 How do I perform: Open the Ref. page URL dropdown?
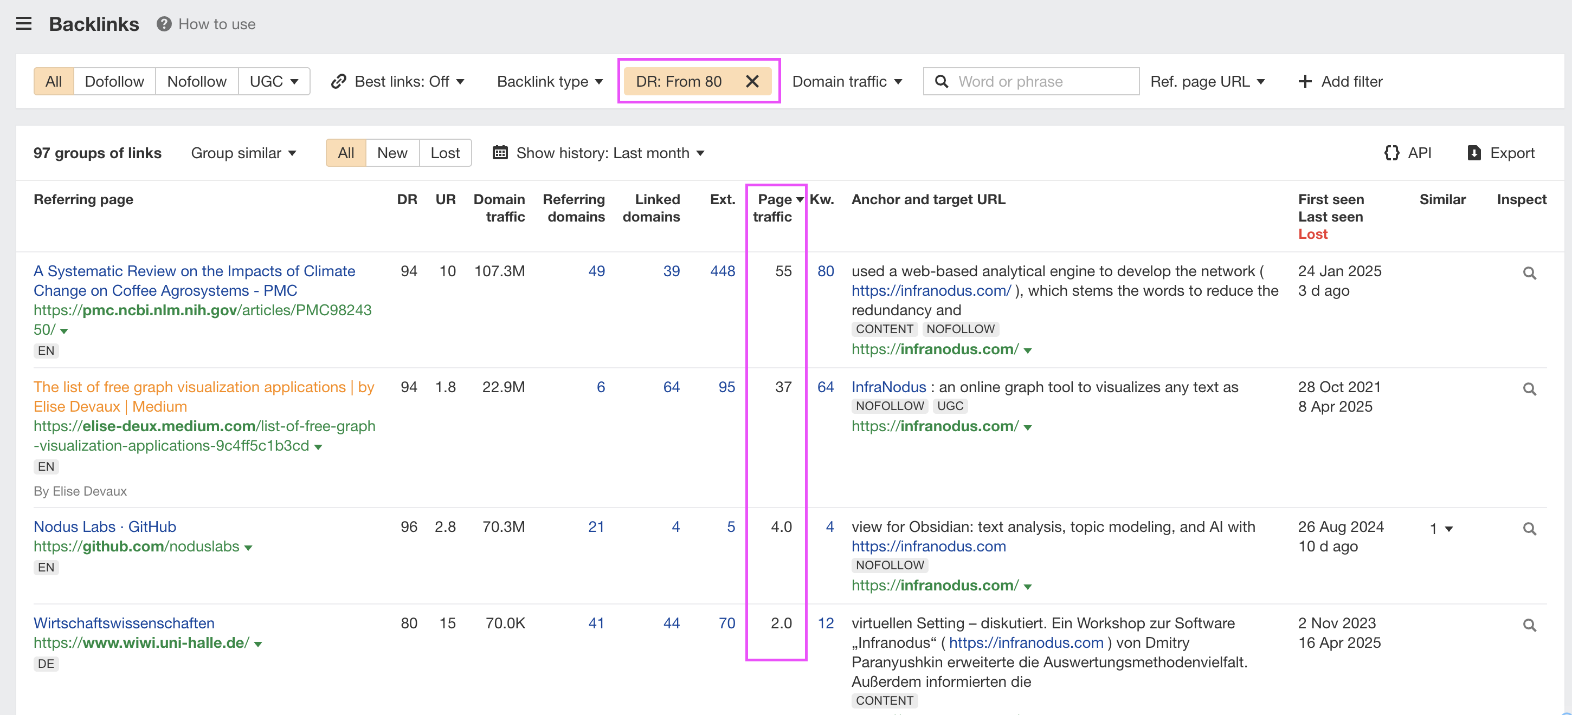pyautogui.click(x=1208, y=81)
